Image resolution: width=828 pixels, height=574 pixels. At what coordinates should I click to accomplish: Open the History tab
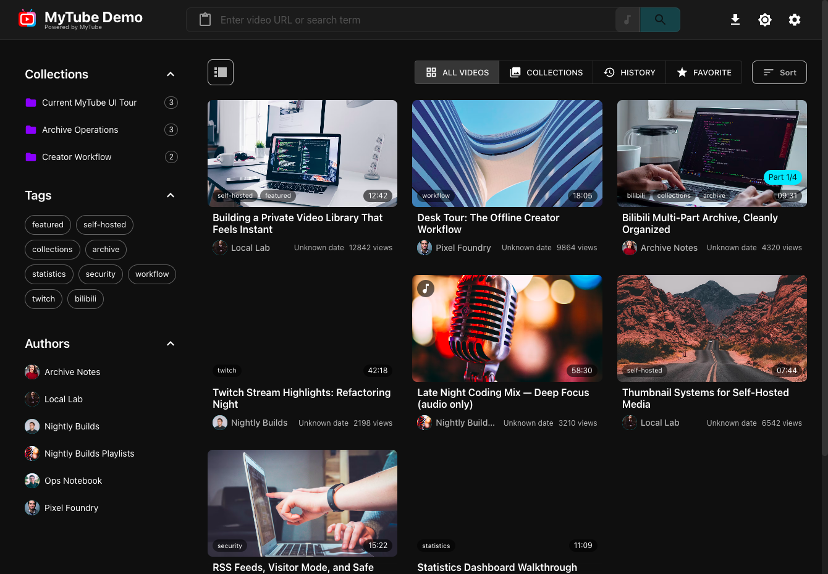tap(630, 72)
